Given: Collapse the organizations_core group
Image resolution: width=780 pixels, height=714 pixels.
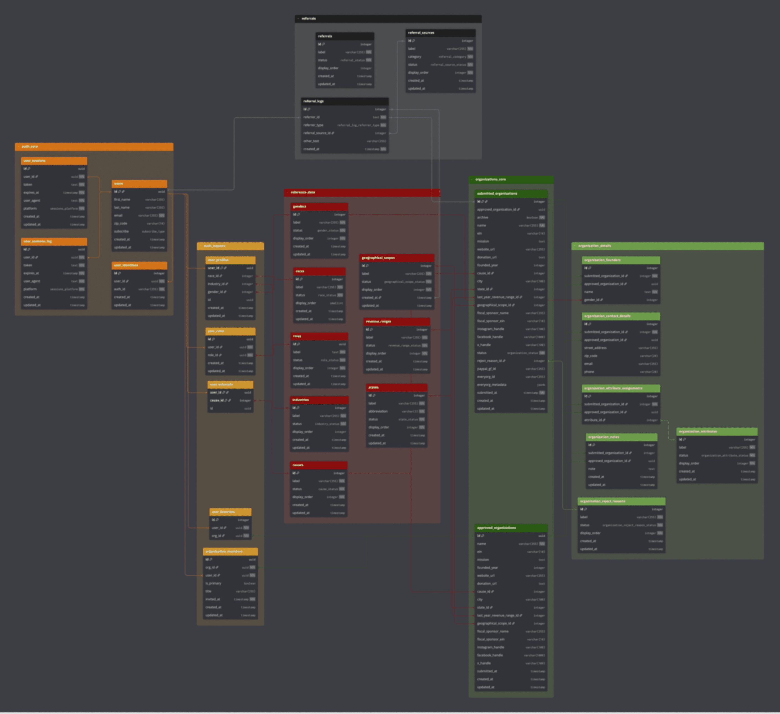Looking at the screenshot, I should (472, 179).
